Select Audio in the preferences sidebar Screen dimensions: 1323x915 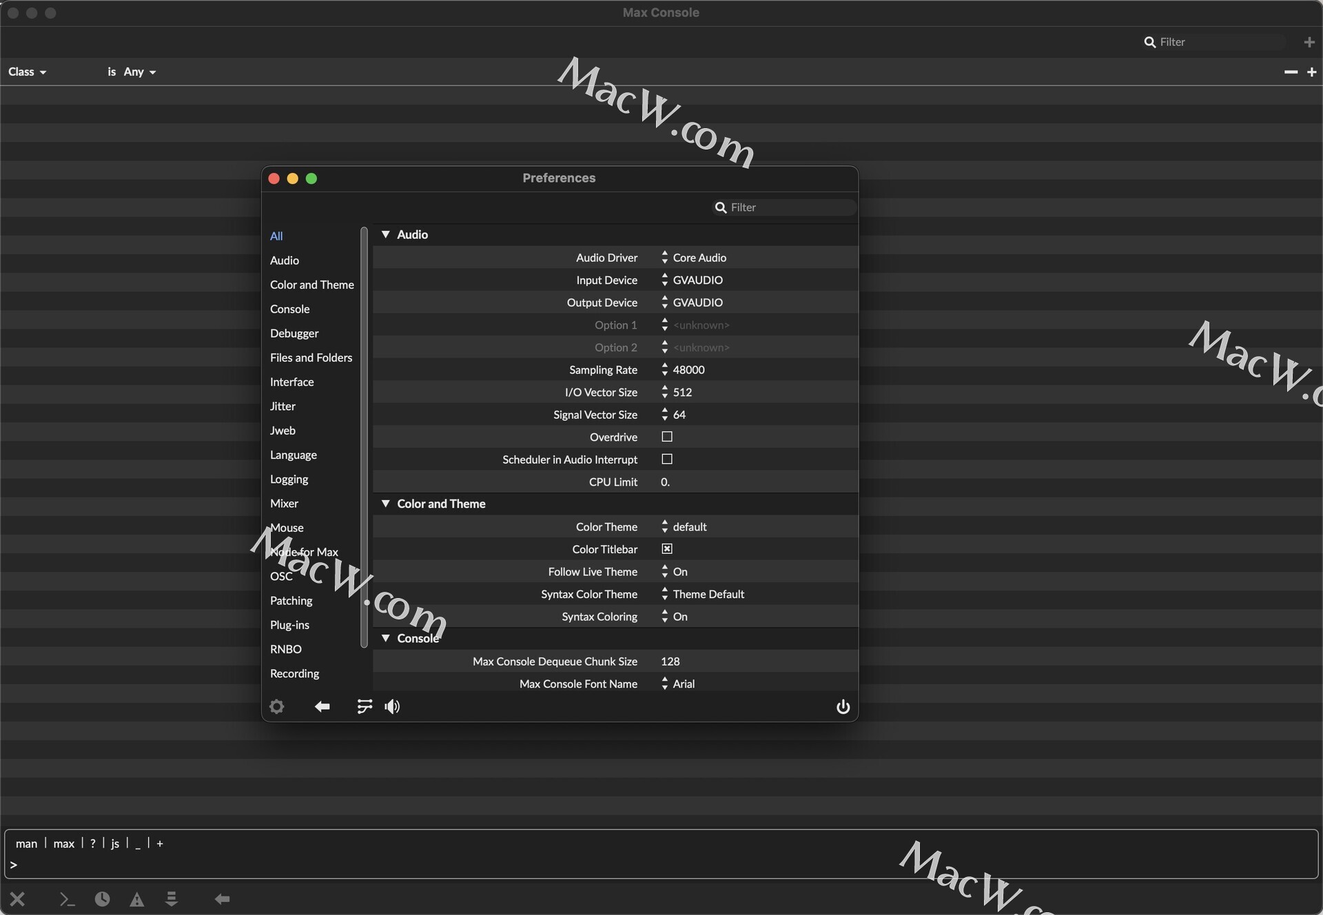tap(285, 260)
